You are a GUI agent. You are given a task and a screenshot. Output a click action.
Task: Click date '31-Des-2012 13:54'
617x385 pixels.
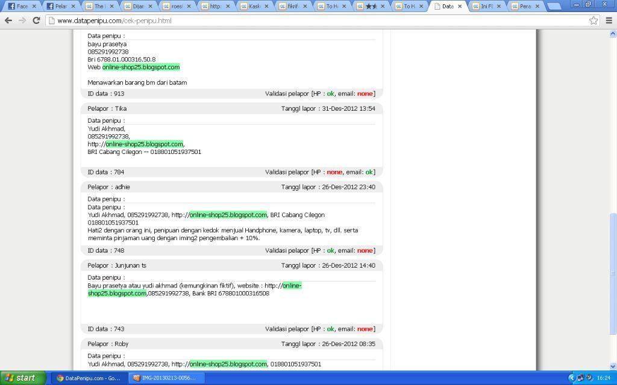coord(349,108)
